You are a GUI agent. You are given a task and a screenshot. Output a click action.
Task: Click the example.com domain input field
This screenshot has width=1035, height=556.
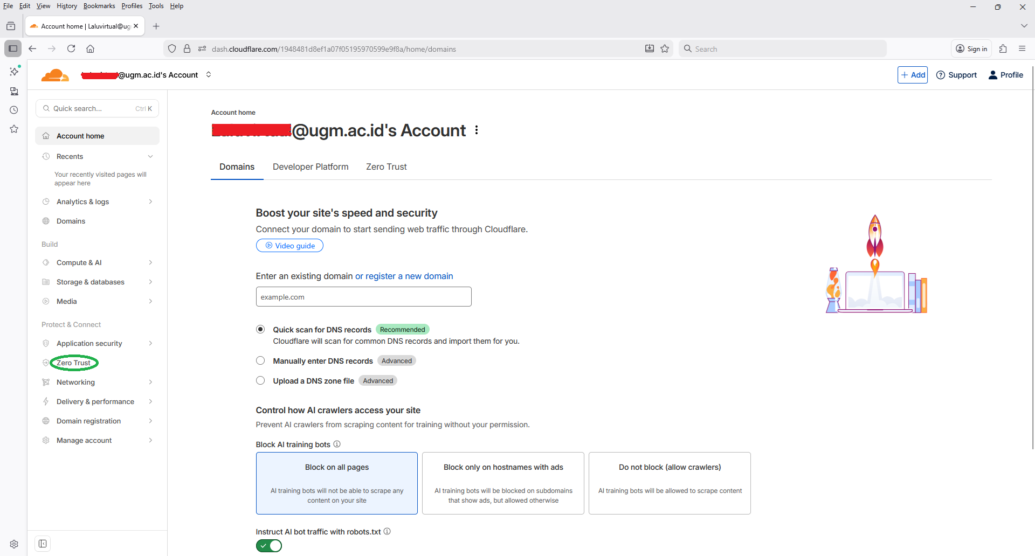pyautogui.click(x=363, y=297)
